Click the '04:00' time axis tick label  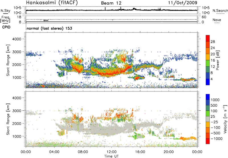[54, 152]
